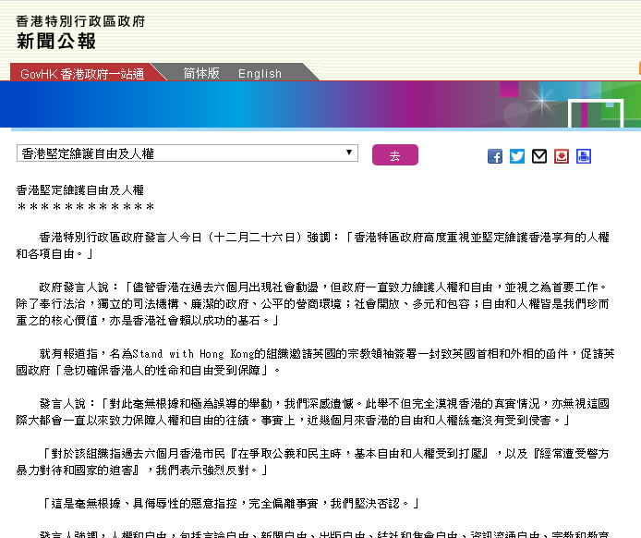
Task: Click 香港特別行政區政府 header text
Action: 80,20
